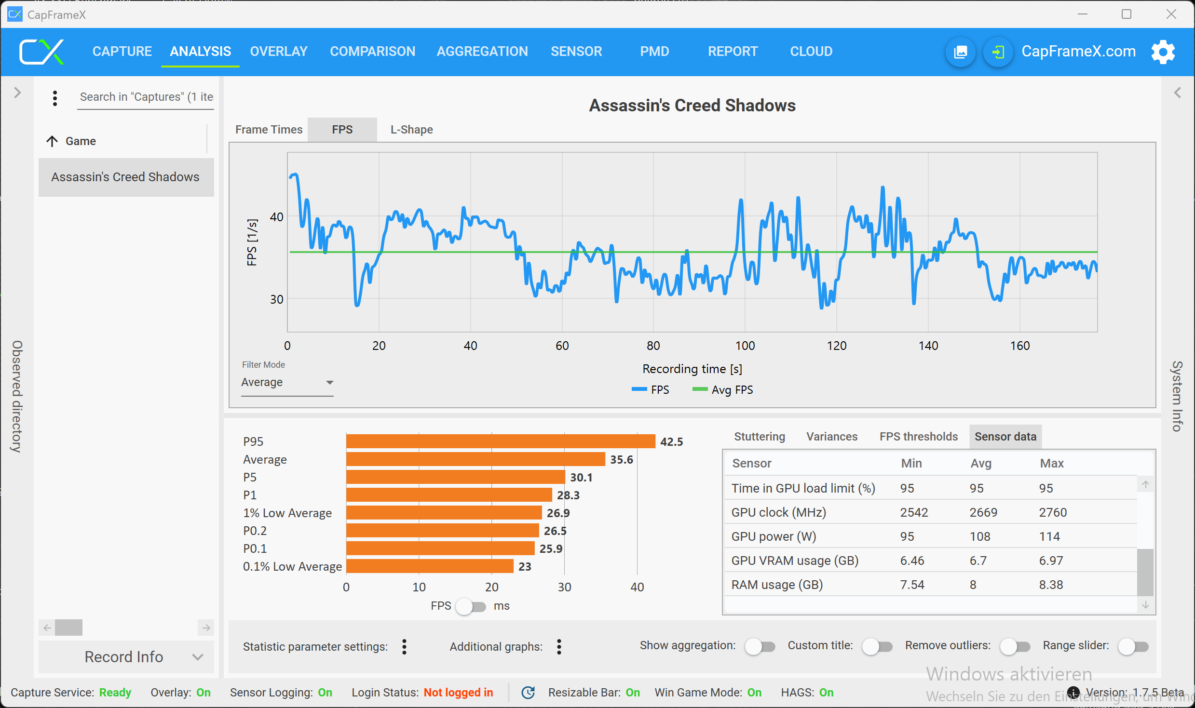Open the Filter Mode Average dropdown

tap(287, 383)
